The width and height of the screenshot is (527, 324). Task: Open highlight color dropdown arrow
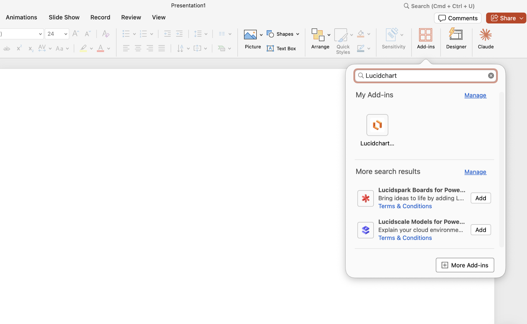pyautogui.click(x=91, y=49)
